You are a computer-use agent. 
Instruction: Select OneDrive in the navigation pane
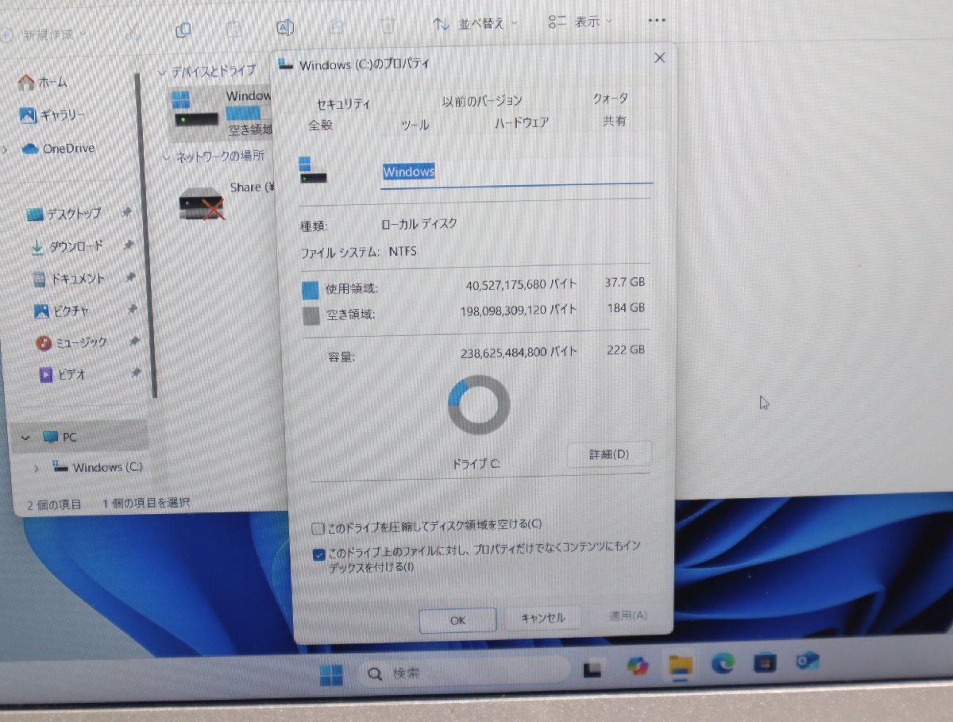pyautogui.click(x=59, y=149)
